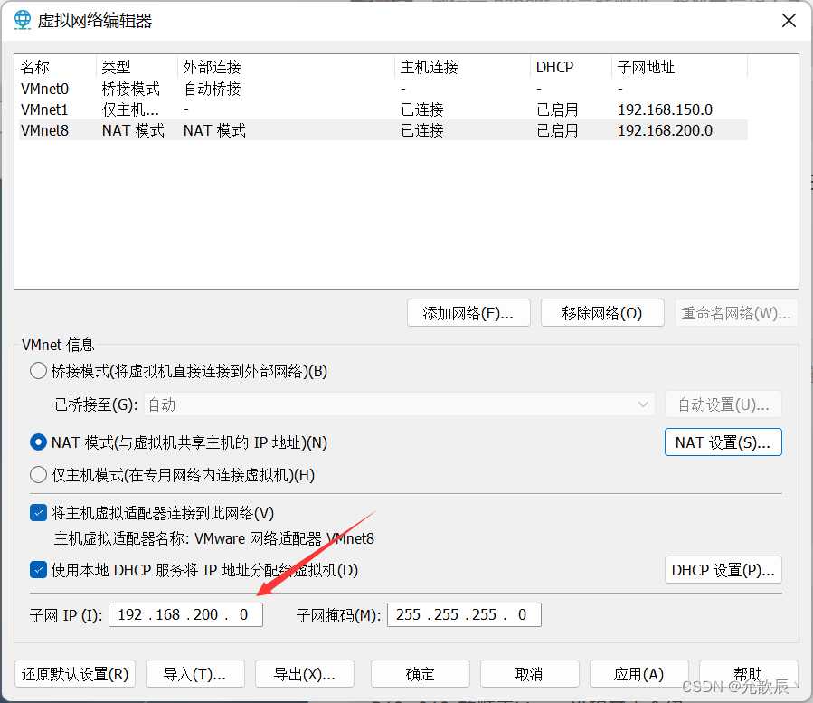Screen dimensions: 813x703
Task: Click the 帮助 button
Action: (748, 674)
